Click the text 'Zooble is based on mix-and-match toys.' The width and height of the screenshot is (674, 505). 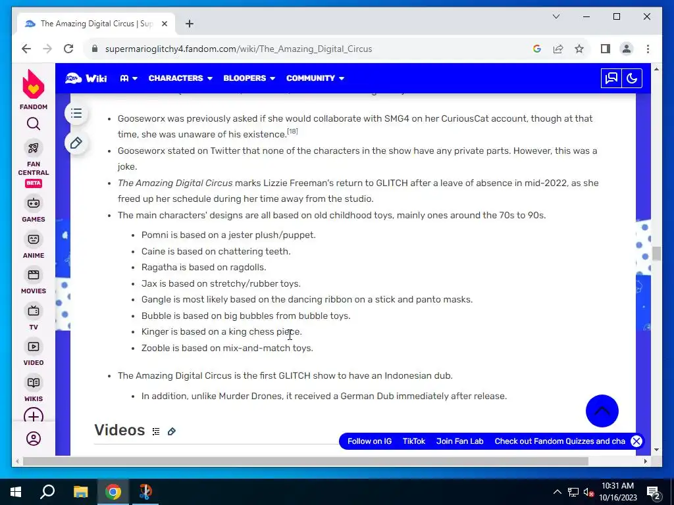tap(227, 348)
